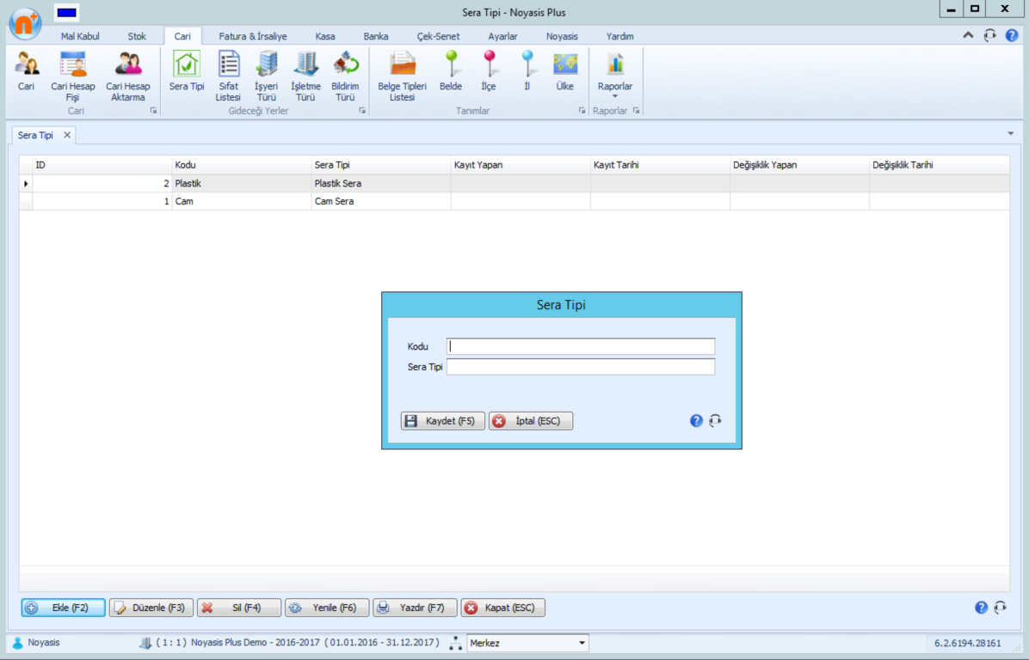Click the headset support icon in the ribbon corner
1029x660 pixels.
989,35
